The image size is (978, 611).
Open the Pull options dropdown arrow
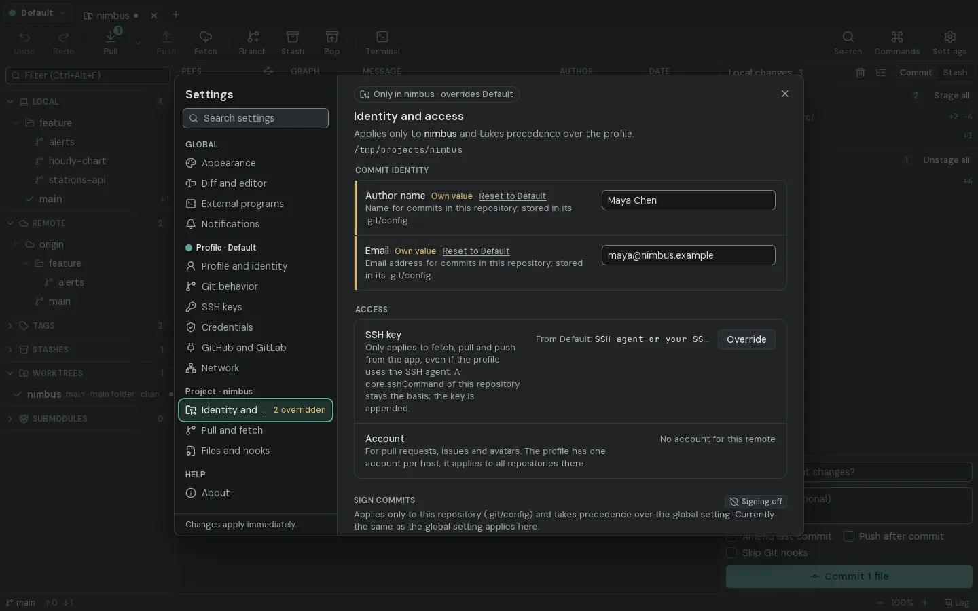(x=138, y=43)
